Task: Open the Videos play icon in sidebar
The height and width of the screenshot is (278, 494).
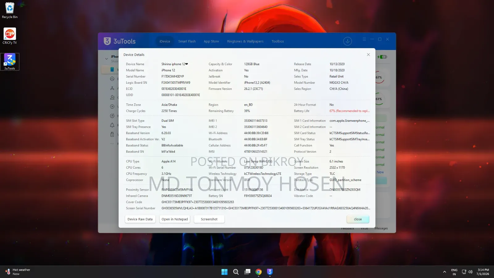Action: 112,107
